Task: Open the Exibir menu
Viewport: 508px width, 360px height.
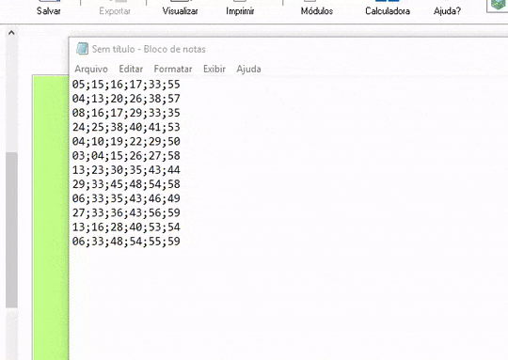Action: (214, 69)
